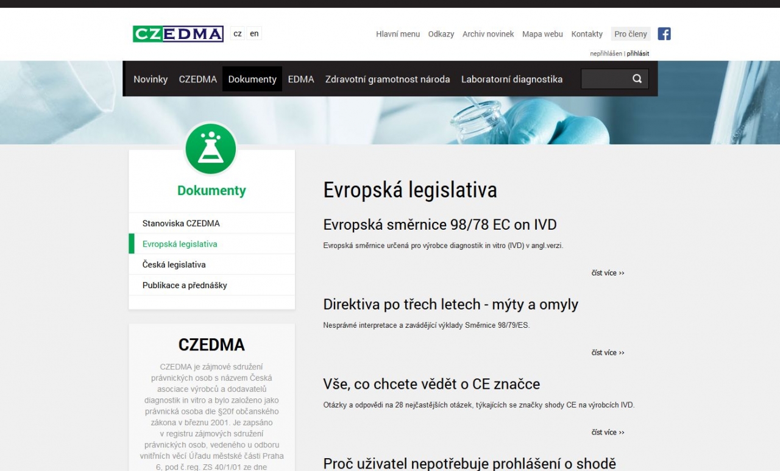Open Stanoviska CZEDMA in sidebar
Screen dimensions: 780x471
211,223
